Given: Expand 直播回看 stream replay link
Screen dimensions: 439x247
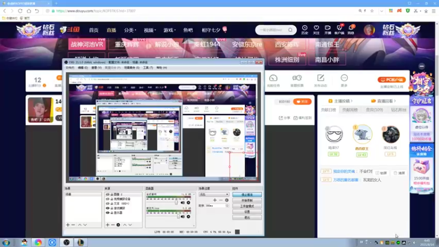Looking at the screenshot, I should (384, 101).
